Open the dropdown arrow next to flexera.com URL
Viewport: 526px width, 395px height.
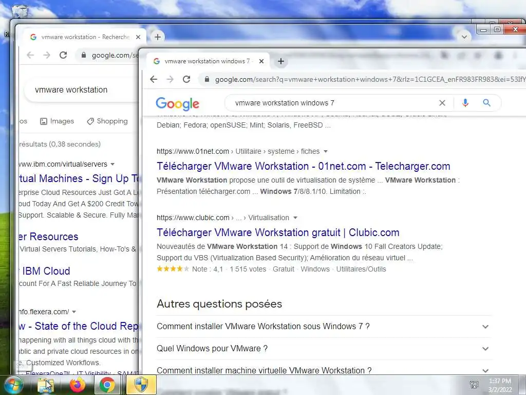point(74,312)
